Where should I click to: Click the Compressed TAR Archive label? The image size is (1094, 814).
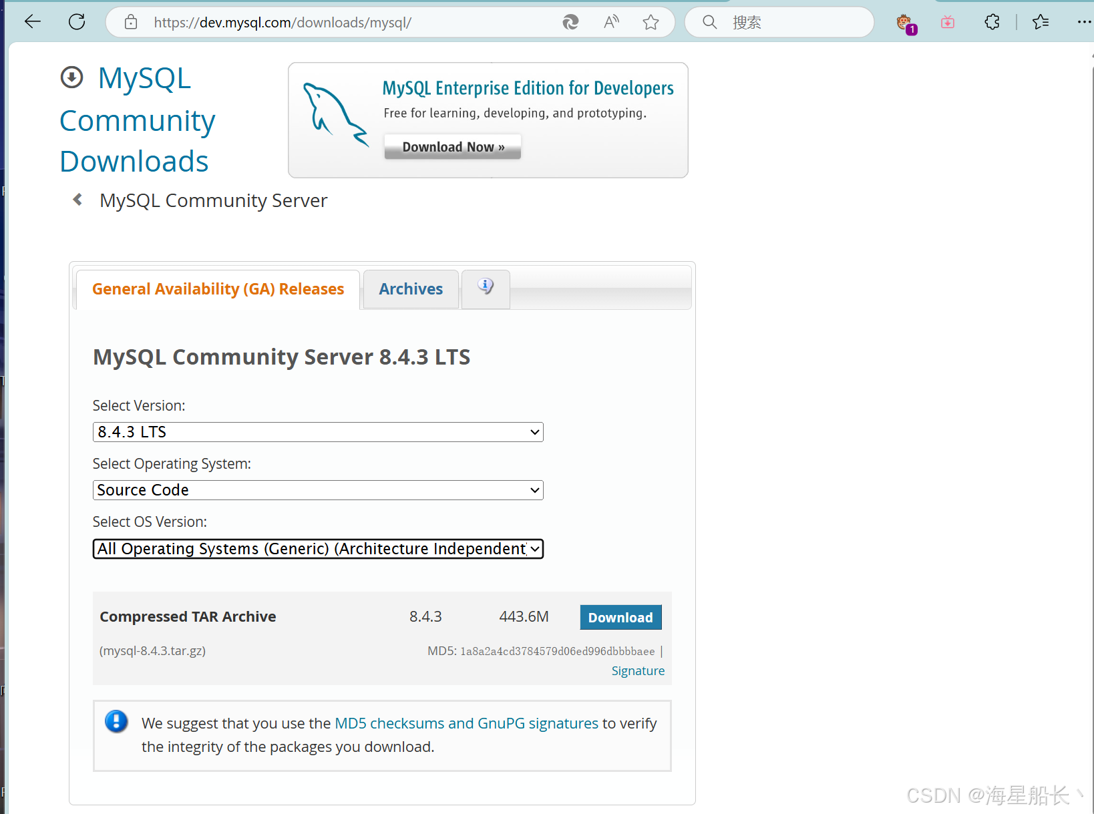(x=188, y=616)
